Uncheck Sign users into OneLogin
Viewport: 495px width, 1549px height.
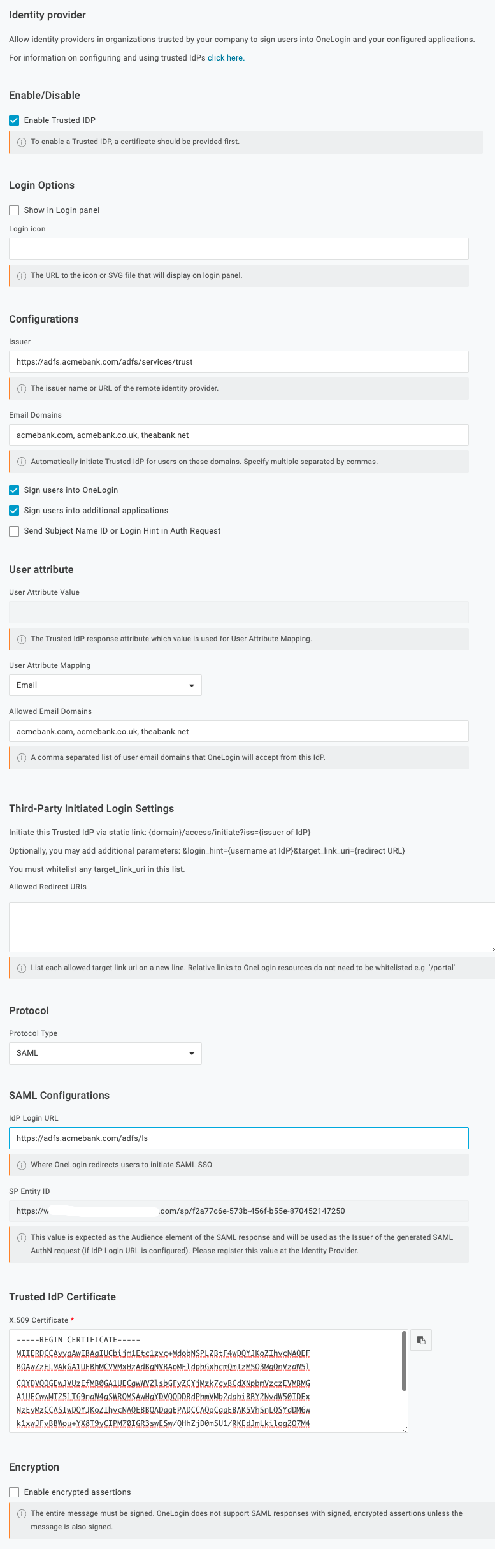(13, 490)
